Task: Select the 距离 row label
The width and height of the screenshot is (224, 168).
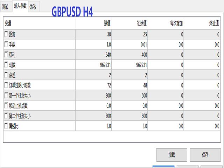Action: (12, 34)
